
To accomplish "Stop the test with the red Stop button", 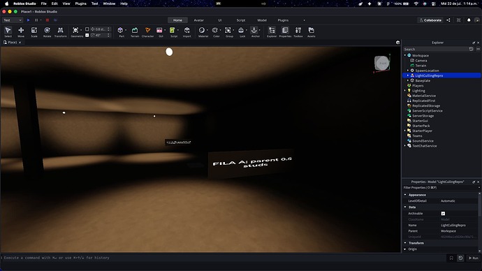I will click(48, 20).
